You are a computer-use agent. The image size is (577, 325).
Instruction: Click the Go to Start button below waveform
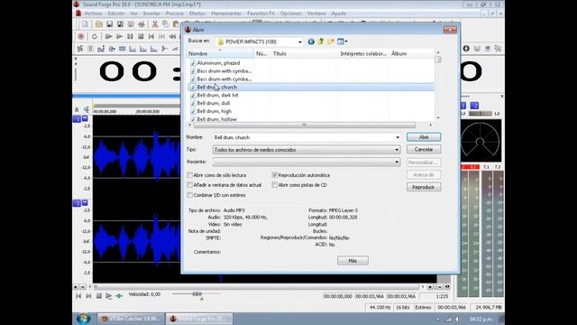pos(78,296)
